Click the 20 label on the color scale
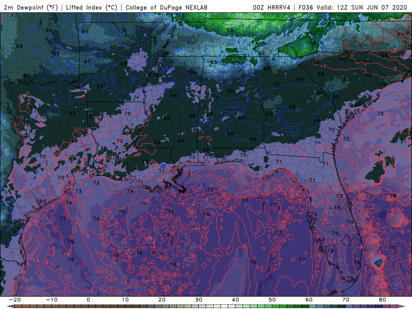The width and height of the screenshot is (412, 309). (x=162, y=300)
